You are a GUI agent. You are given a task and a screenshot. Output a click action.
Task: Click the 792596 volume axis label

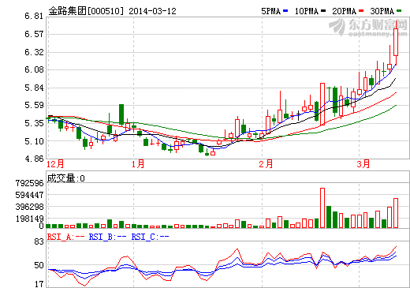29,183
